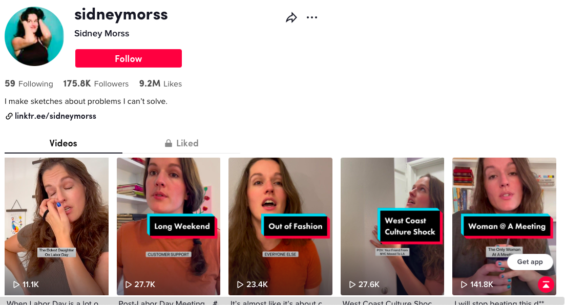565x305 pixels.
Task: Click the play icon beside 23.4K views
Action: 240,285
